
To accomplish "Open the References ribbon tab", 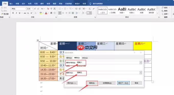I will point(36,4).
